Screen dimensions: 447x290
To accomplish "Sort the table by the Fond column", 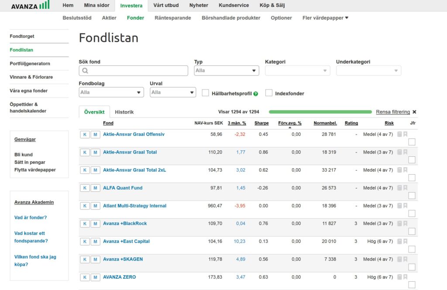I will 108,123.
